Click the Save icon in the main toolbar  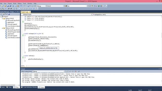tap(8, 6)
